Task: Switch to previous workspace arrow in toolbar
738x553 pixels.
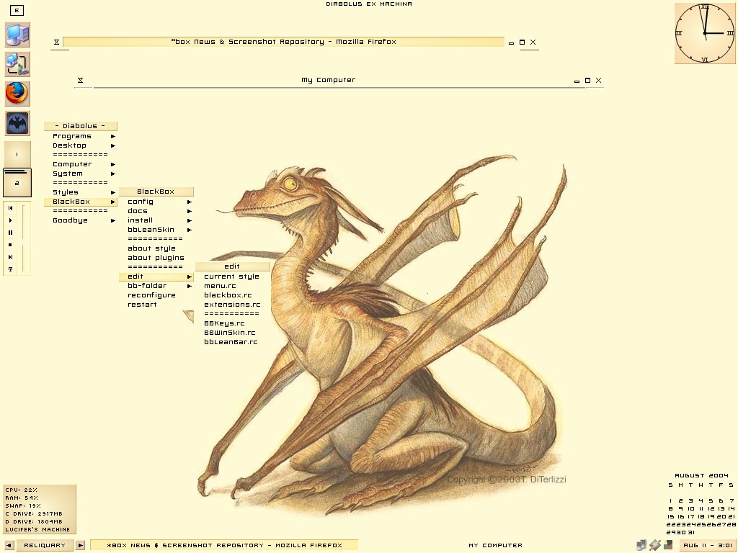Action: 9,546
